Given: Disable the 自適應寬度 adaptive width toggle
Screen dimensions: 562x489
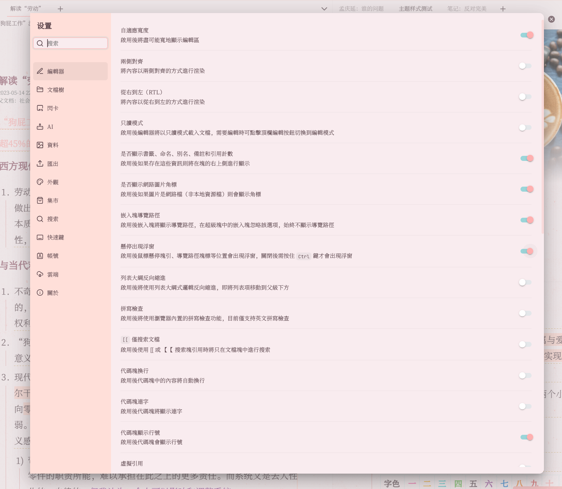Looking at the screenshot, I should 526,35.
